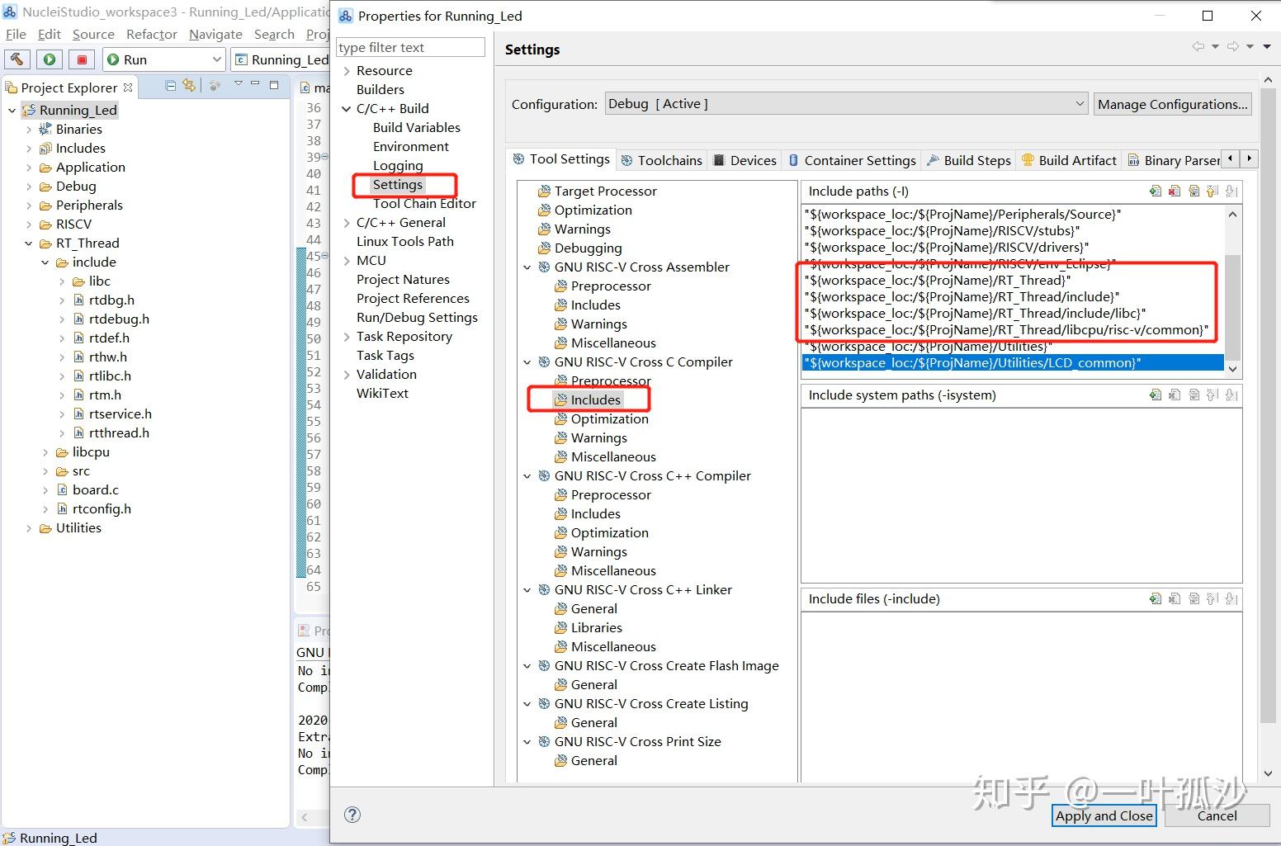The image size is (1281, 846).
Task: Close the Project Explorer tab
Action: coord(128,87)
